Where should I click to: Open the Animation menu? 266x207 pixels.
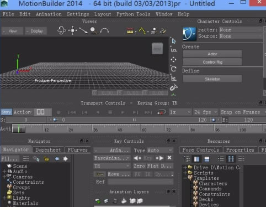click(x=49, y=14)
